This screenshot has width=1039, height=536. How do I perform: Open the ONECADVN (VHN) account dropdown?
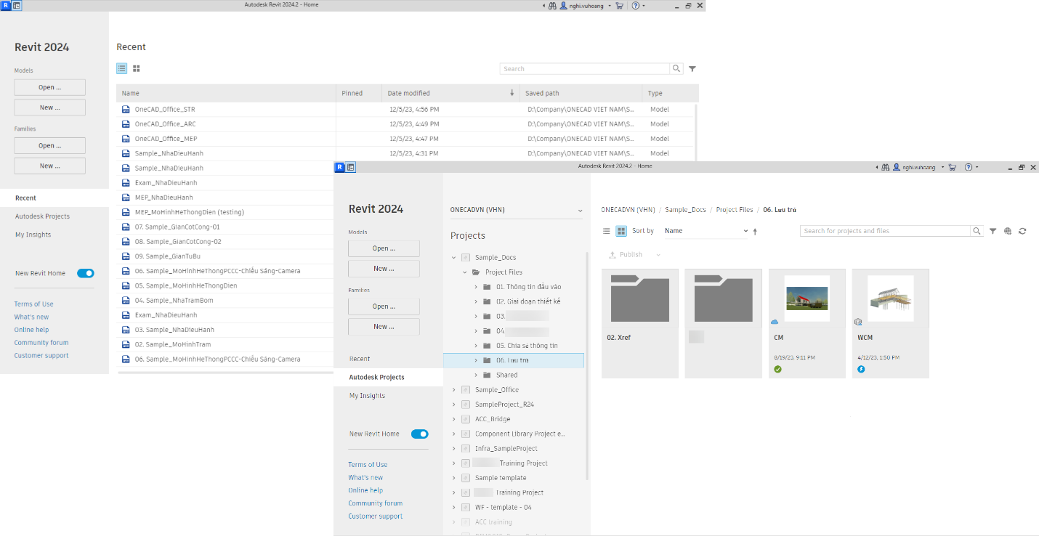(517, 210)
